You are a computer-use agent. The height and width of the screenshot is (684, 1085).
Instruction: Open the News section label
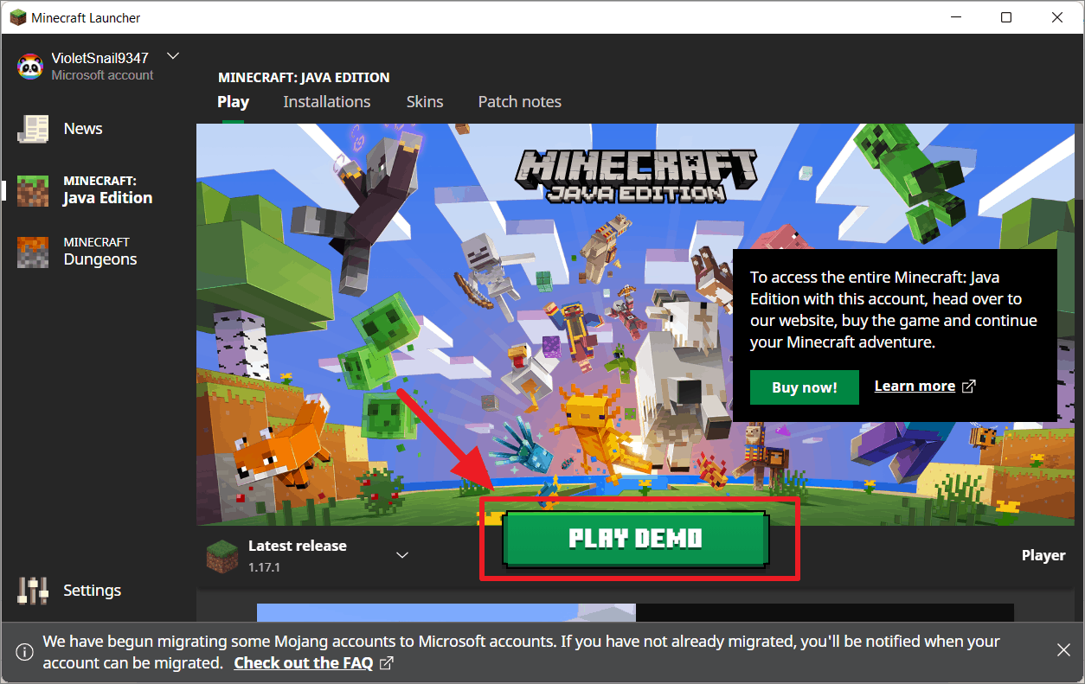(83, 129)
